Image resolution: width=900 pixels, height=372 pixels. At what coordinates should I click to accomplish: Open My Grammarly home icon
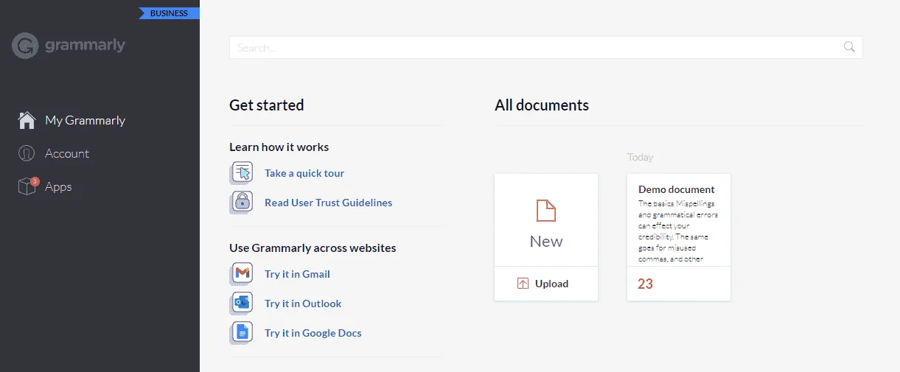(27, 120)
